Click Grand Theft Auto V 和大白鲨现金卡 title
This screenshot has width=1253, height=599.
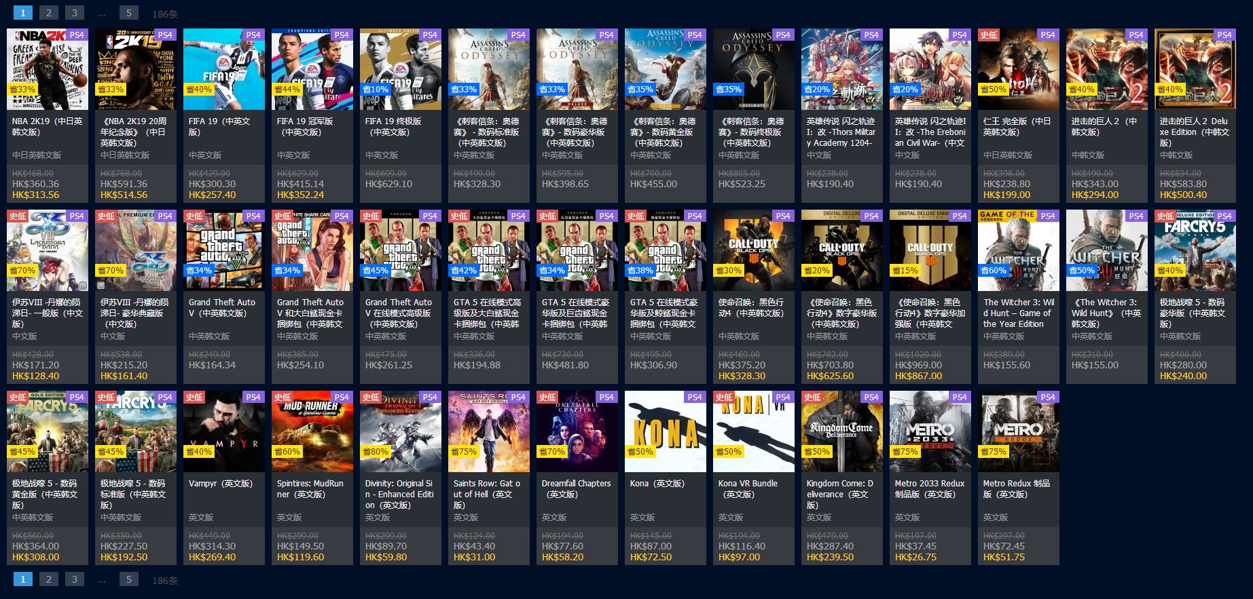coord(310,313)
